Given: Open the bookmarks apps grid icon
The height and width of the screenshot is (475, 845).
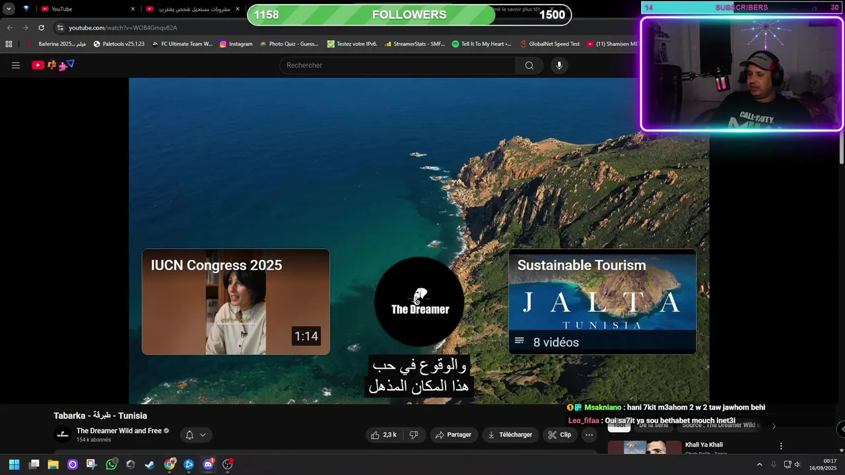Looking at the screenshot, I should (x=9, y=44).
